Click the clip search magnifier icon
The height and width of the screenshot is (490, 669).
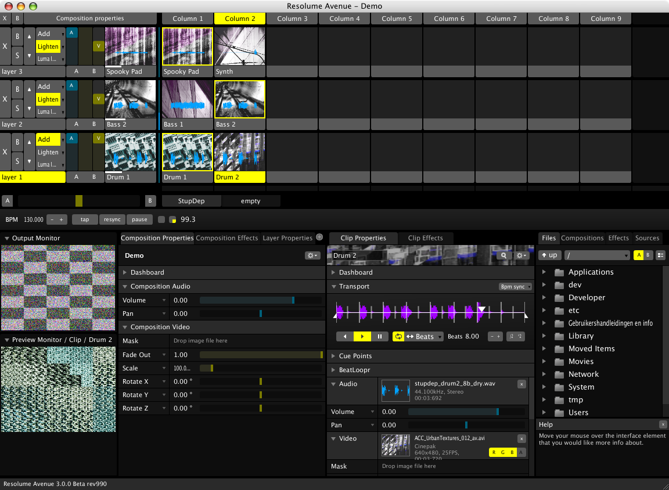pos(503,255)
